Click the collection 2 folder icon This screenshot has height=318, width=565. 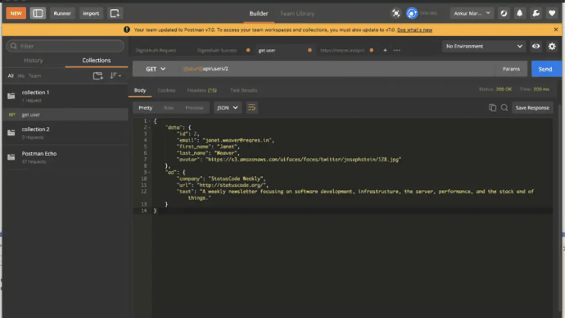(11, 132)
